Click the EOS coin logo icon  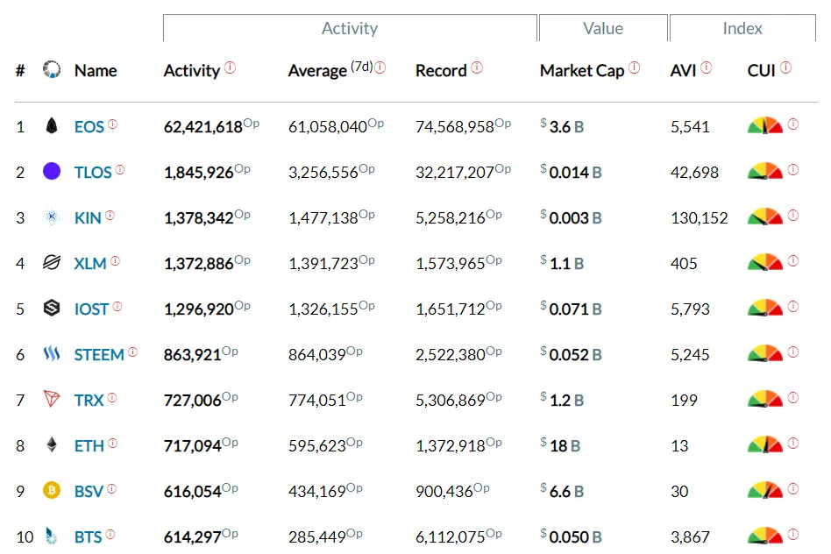click(52, 125)
